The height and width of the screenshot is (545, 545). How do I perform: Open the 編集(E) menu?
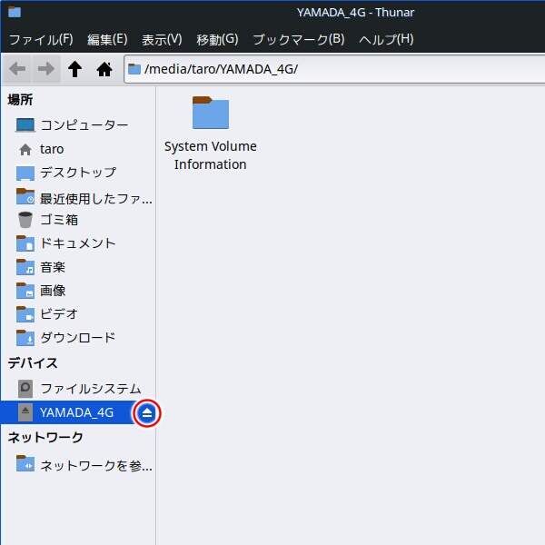(107, 39)
